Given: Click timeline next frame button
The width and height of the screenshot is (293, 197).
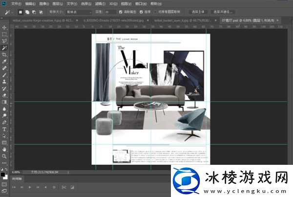Looking at the screenshot, I should (38, 187).
